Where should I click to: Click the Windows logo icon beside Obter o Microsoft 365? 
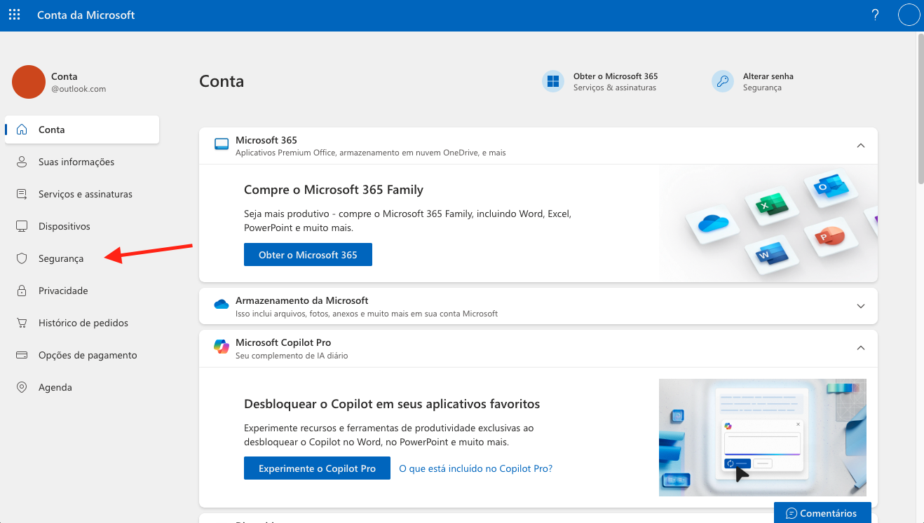pos(553,81)
